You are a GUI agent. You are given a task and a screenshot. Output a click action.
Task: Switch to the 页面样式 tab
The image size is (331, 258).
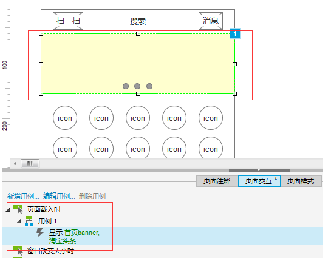(301, 181)
